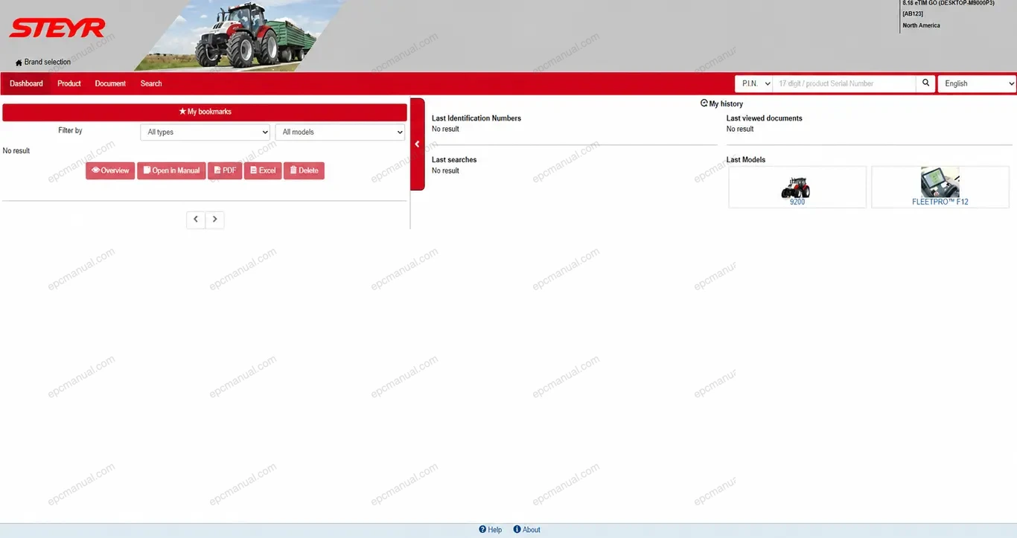
Task: Open the 9200 tractor model thumbnail
Action: pyautogui.click(x=797, y=187)
